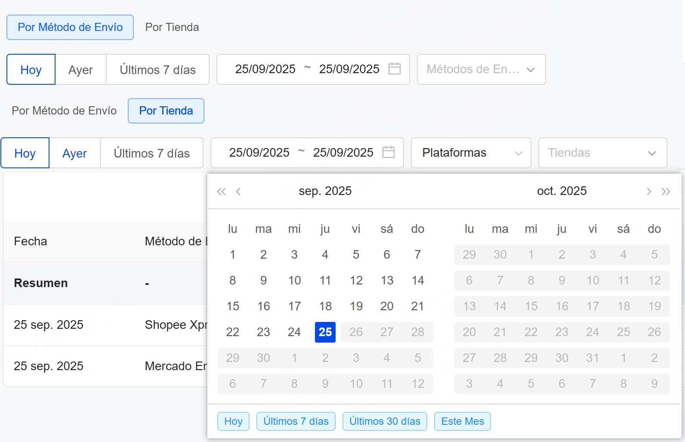685x442 pixels.
Task: Open the Métodos de Envío dropdown
Action: pos(481,69)
